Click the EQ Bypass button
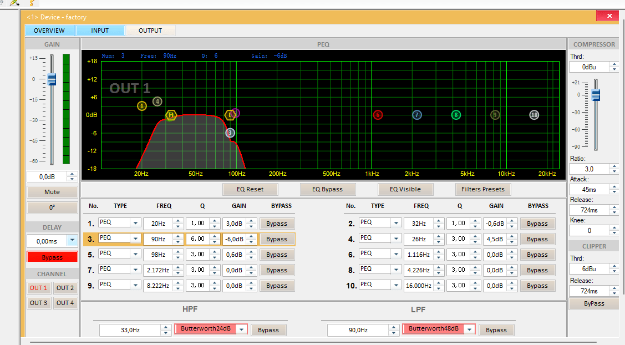The width and height of the screenshot is (625, 345). (328, 189)
